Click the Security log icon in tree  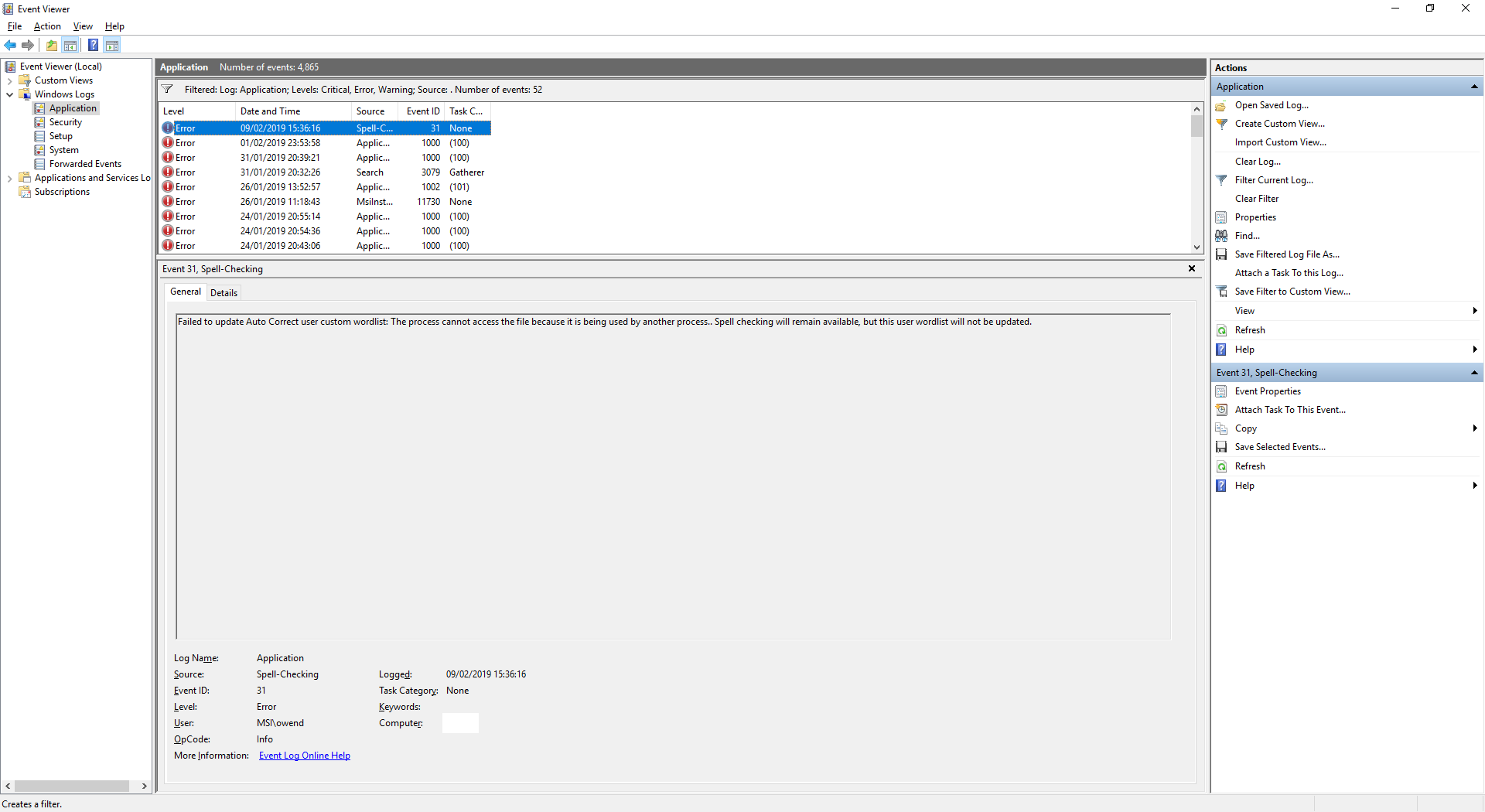39,122
